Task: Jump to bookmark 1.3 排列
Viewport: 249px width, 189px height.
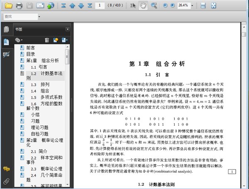Action: click(x=40, y=84)
